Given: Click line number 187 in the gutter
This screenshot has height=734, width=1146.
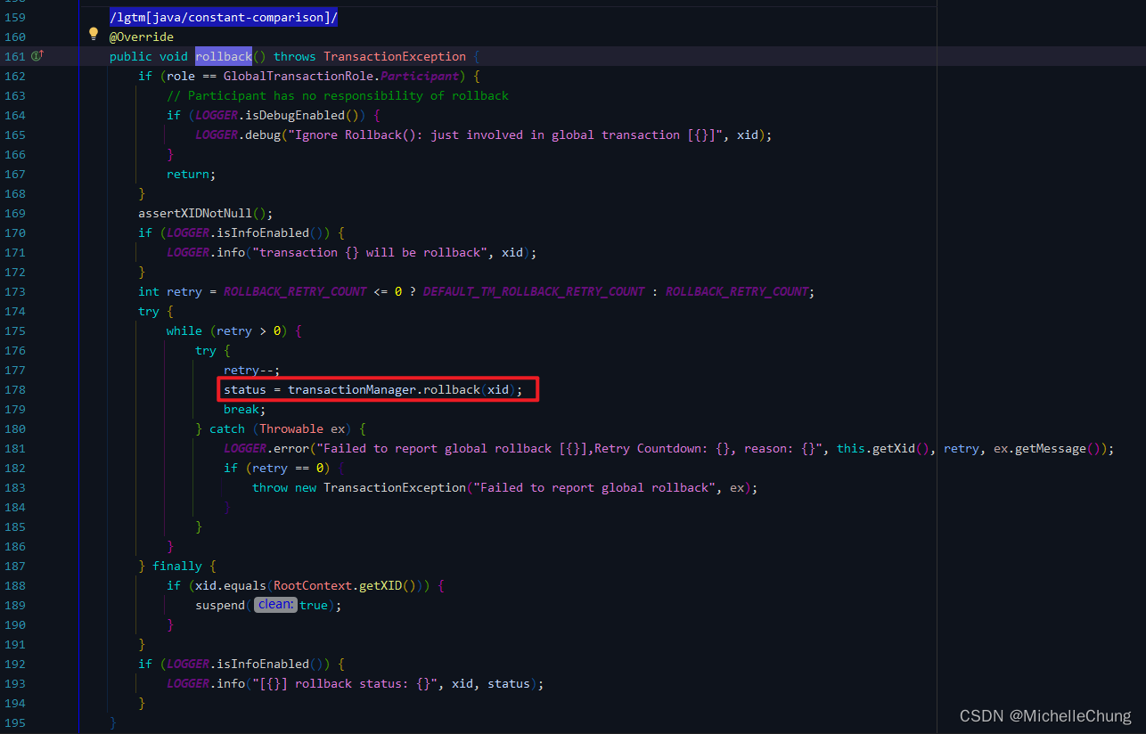Looking at the screenshot, I should tap(15, 566).
